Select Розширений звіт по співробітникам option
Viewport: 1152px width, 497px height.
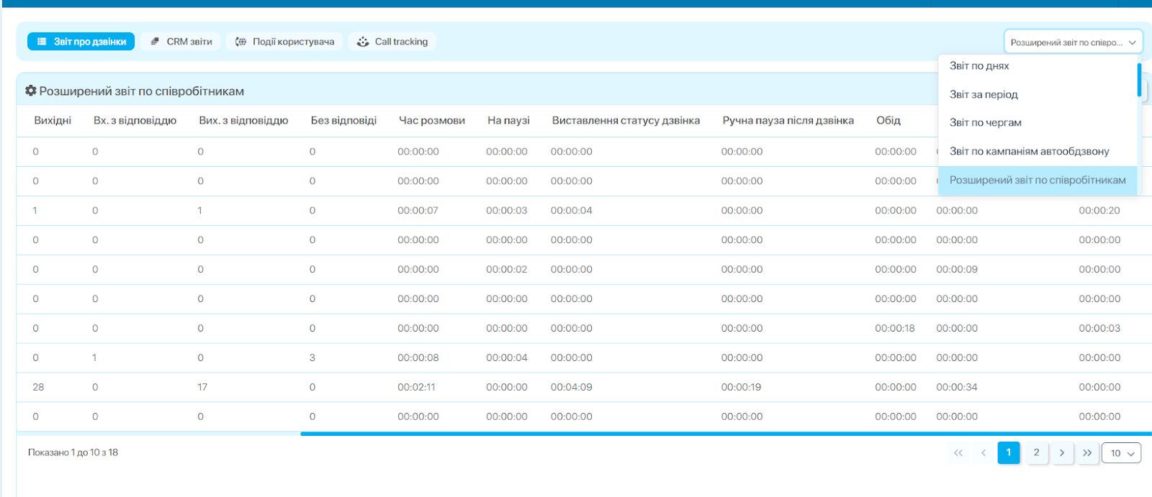coord(1037,180)
